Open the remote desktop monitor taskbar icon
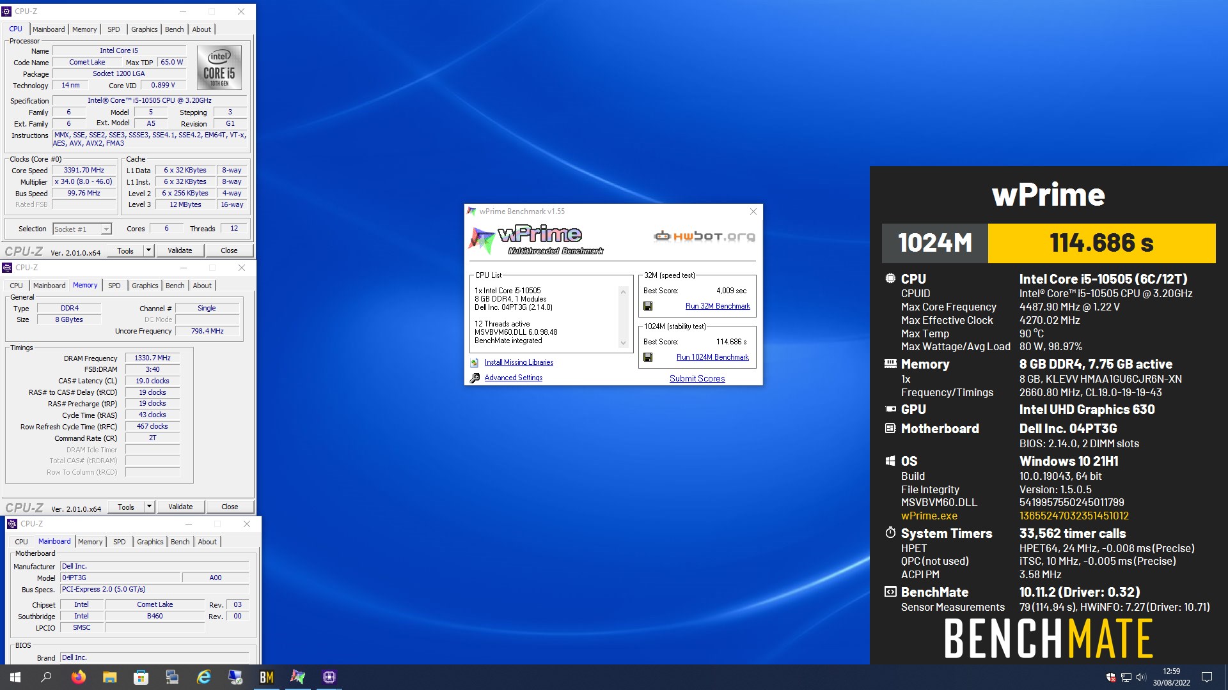The height and width of the screenshot is (690, 1228). click(235, 677)
